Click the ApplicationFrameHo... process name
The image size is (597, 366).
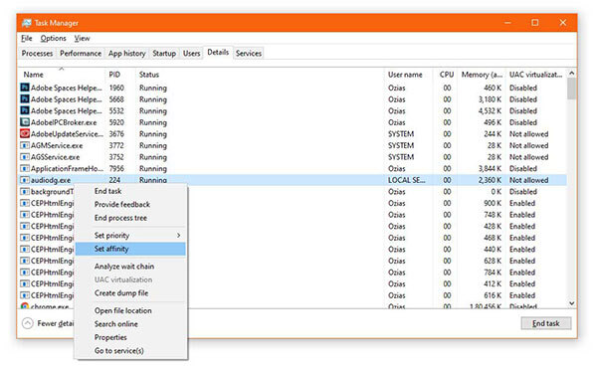(67, 168)
